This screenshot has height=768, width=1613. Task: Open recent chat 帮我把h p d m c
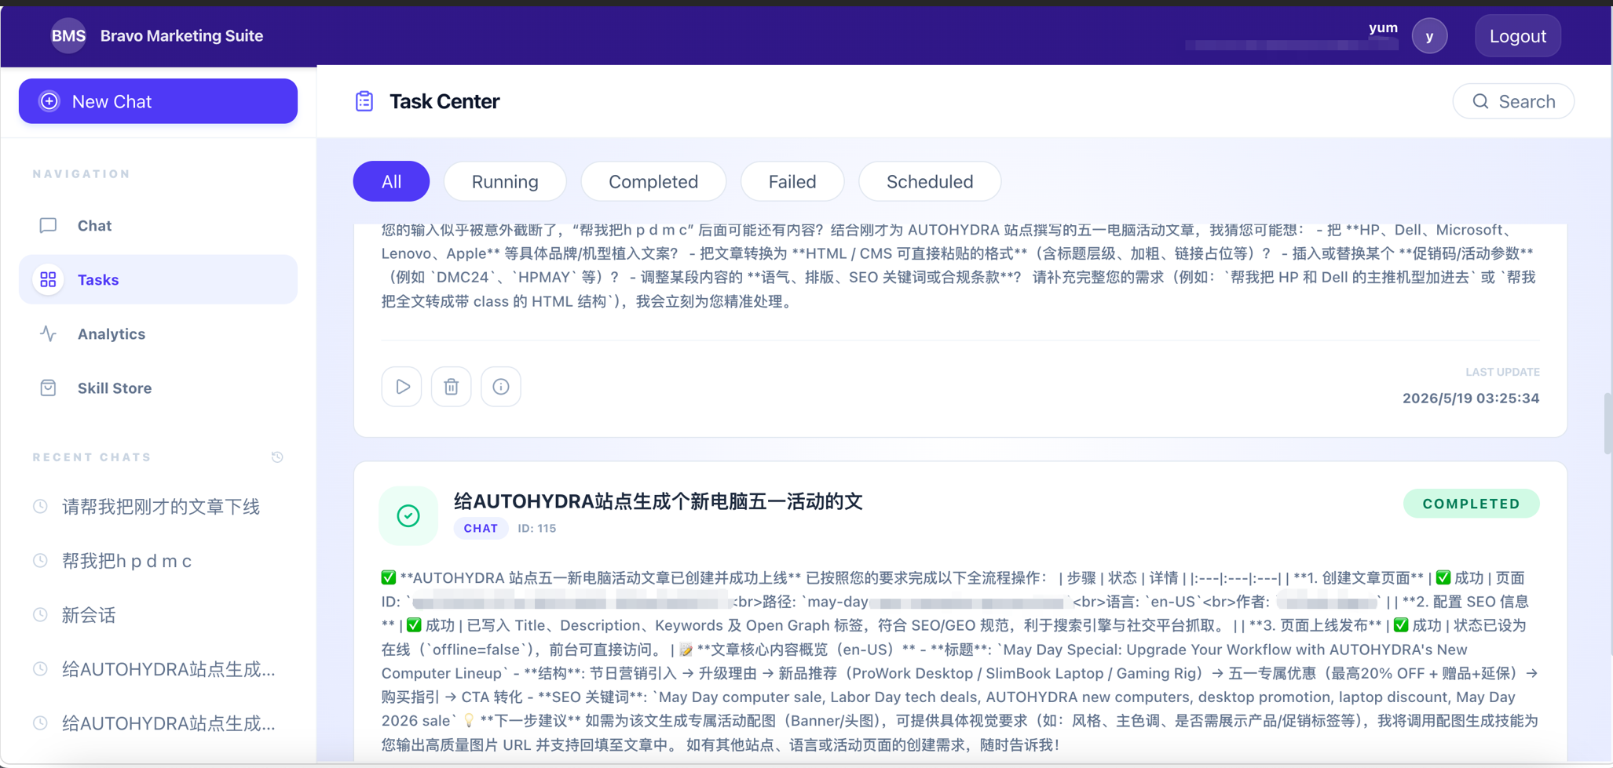pyautogui.click(x=126, y=561)
